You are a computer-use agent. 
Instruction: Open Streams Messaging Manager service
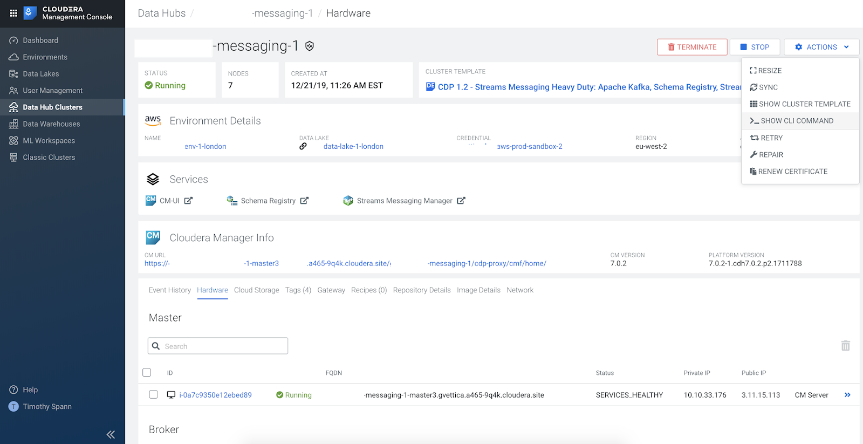pos(405,201)
